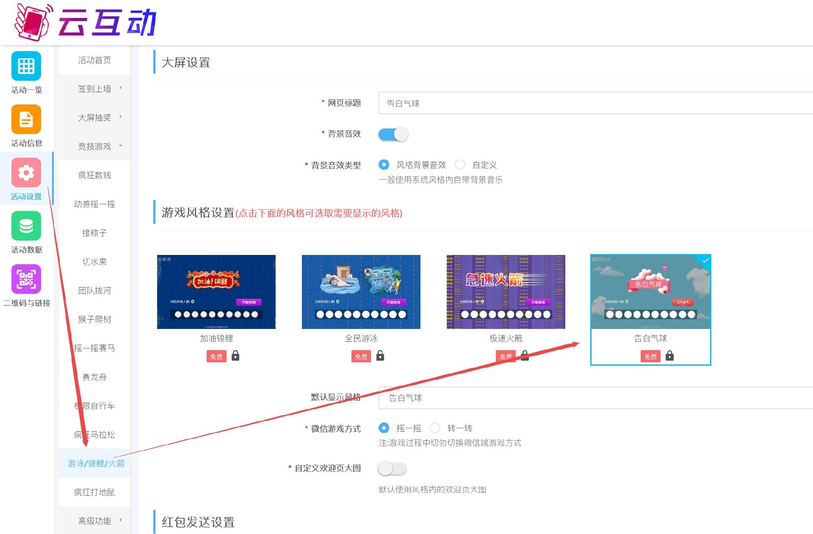Turn off the 背景音效 switch
The height and width of the screenshot is (534, 813).
pyautogui.click(x=393, y=134)
